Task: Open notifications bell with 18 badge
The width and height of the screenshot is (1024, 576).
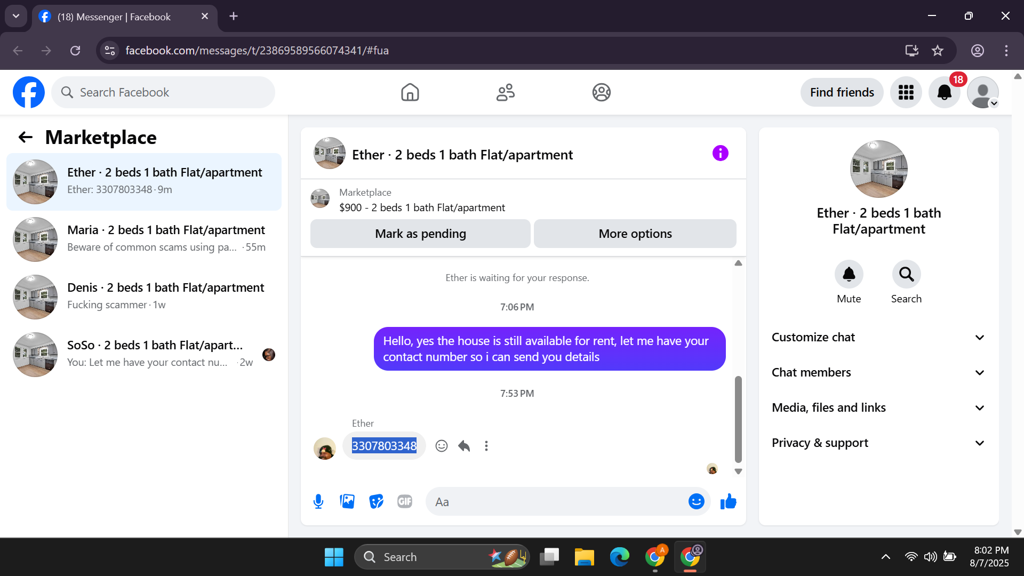Action: point(945,92)
